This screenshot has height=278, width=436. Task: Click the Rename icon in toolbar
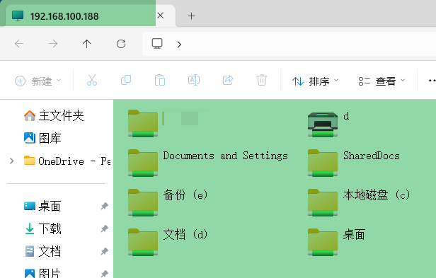[194, 81]
